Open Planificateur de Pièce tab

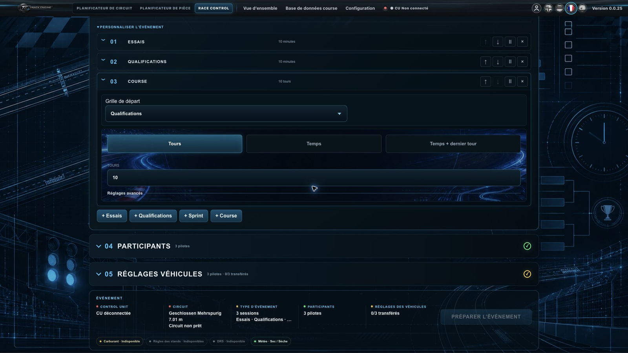pos(165,8)
